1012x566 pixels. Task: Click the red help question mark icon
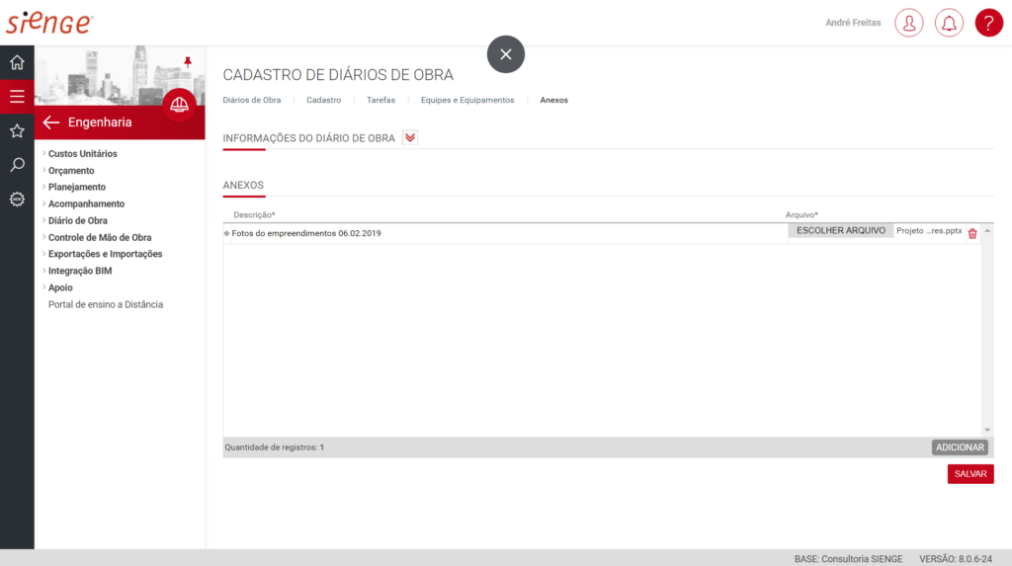pyautogui.click(x=988, y=23)
